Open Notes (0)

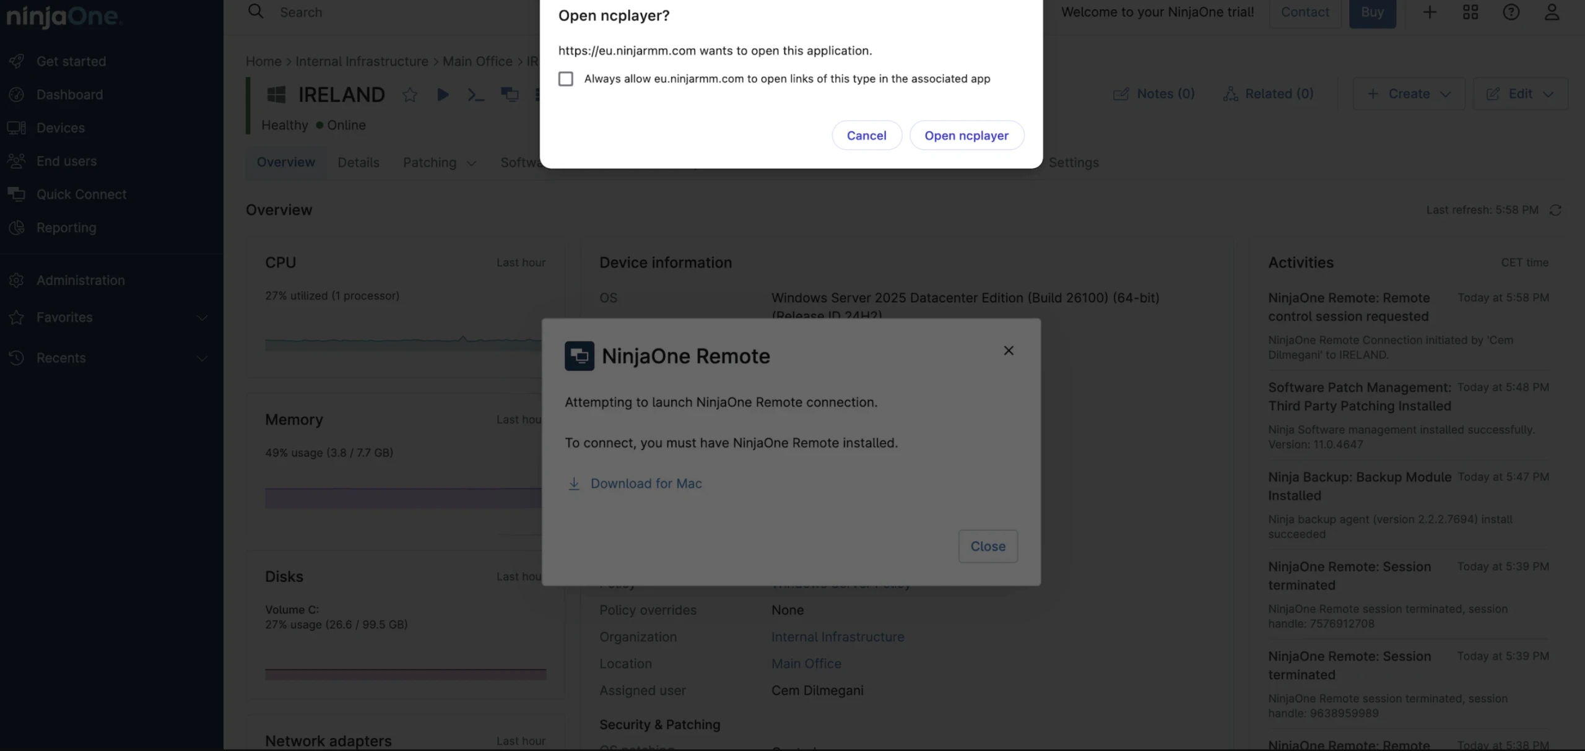[x=1154, y=93]
